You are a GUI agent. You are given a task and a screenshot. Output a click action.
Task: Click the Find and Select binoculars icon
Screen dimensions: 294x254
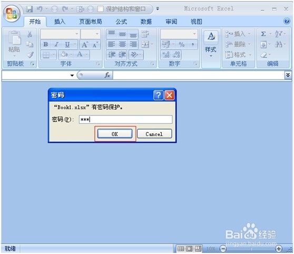[x=278, y=44]
